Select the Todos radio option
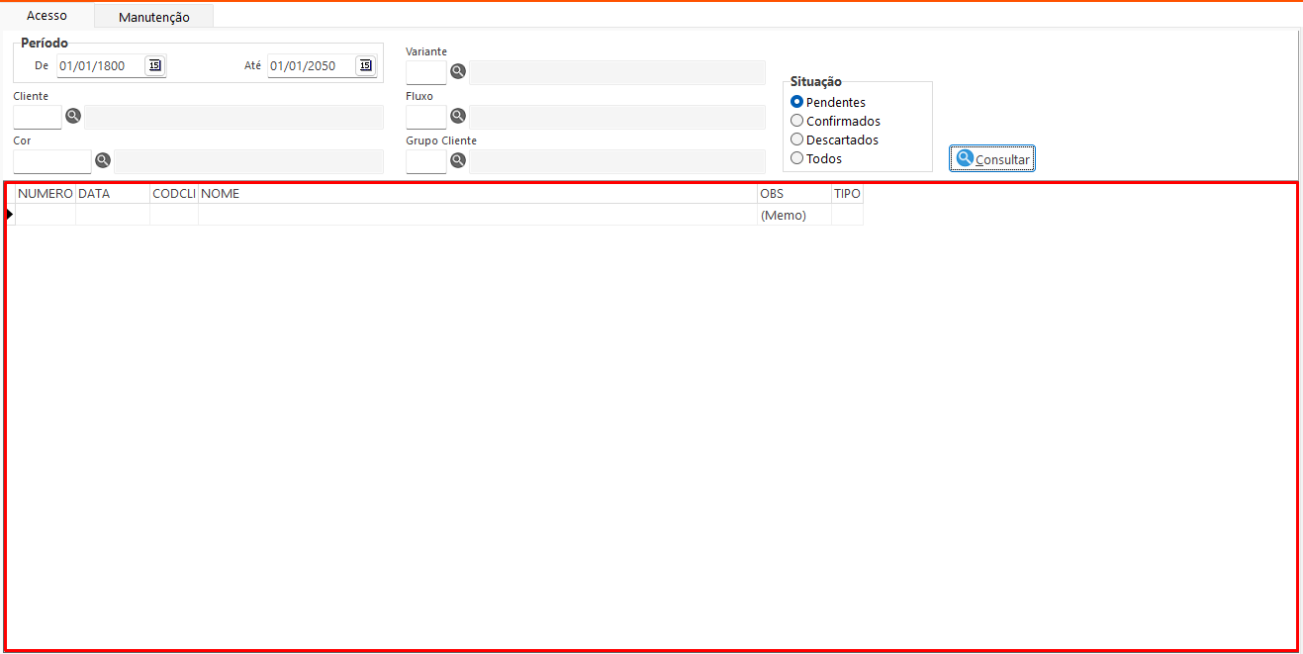This screenshot has width=1303, height=654. tap(797, 158)
